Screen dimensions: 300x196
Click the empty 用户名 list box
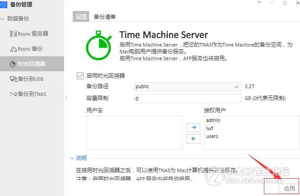pyautogui.click(x=135, y=132)
